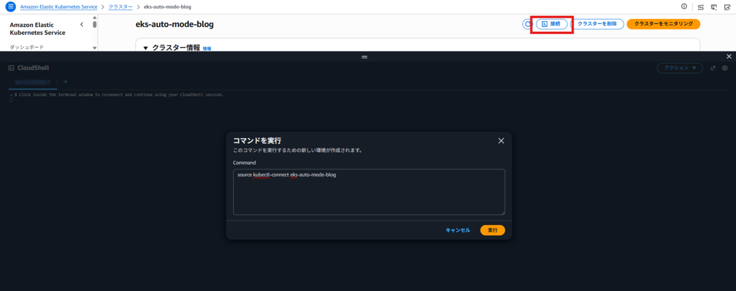736x291 pixels.
Task: Open CloudShell in a new browser tab
Action: click(x=713, y=68)
